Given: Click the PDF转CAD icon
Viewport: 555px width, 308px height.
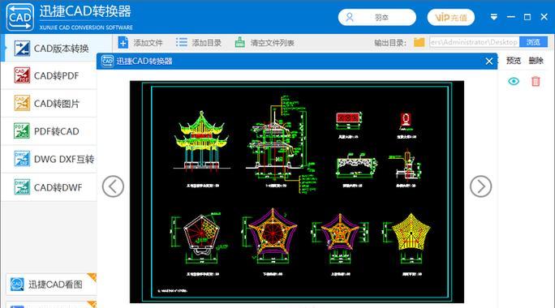Looking at the screenshot, I should point(22,130).
